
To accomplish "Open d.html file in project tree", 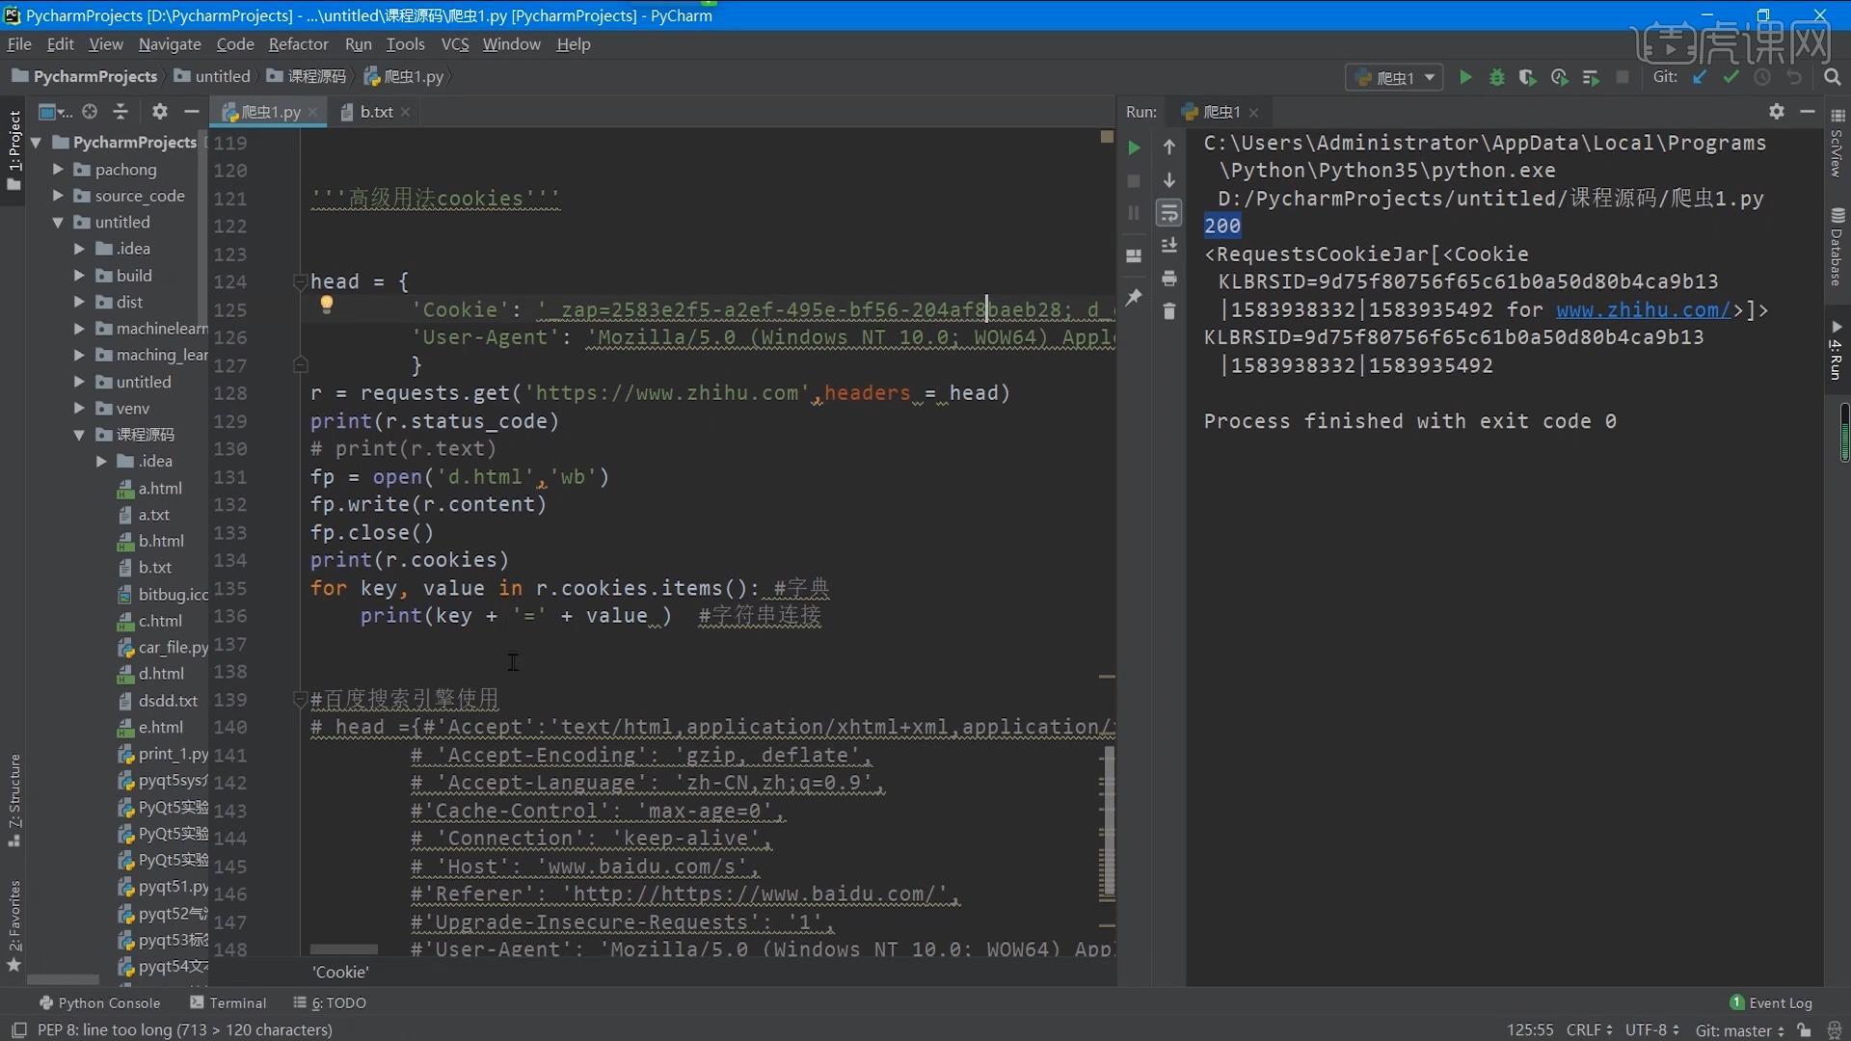I will coord(160,674).
